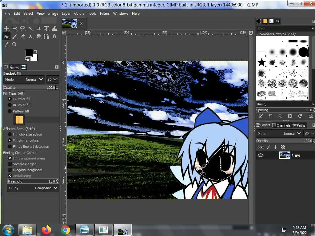
Task: Reset colors to default black and white
Action: (27, 59)
